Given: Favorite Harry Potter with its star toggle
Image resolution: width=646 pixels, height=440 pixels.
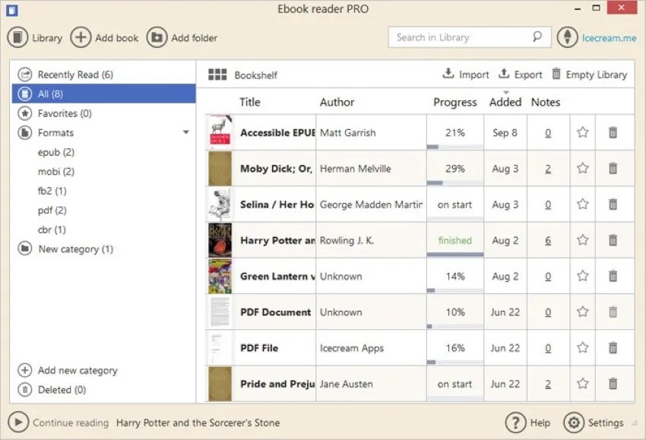Looking at the screenshot, I should tap(582, 240).
